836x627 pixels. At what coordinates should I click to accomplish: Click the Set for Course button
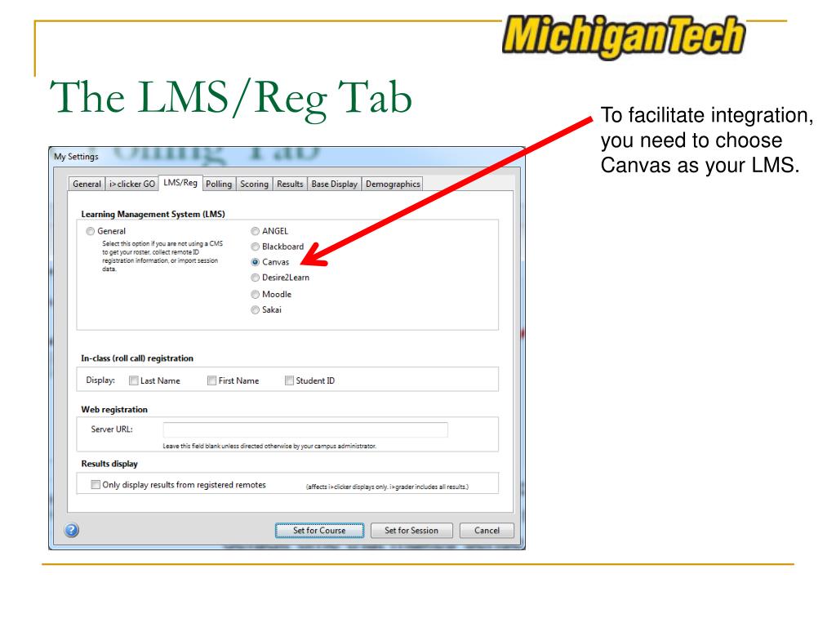pos(319,531)
